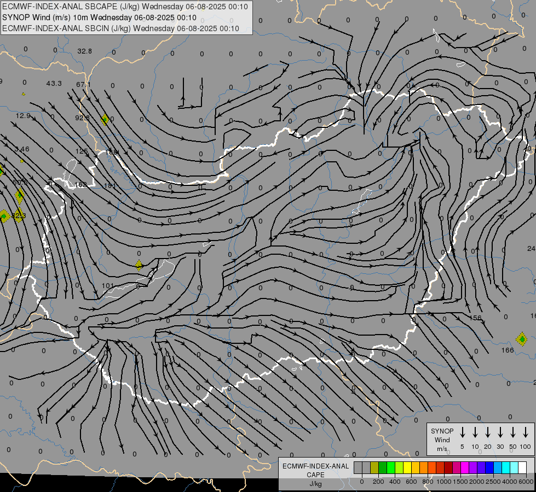Click the 6000 tick on CAPE legend

(x=526, y=482)
